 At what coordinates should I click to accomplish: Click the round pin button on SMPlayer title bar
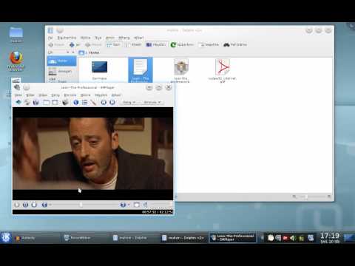pos(27,87)
